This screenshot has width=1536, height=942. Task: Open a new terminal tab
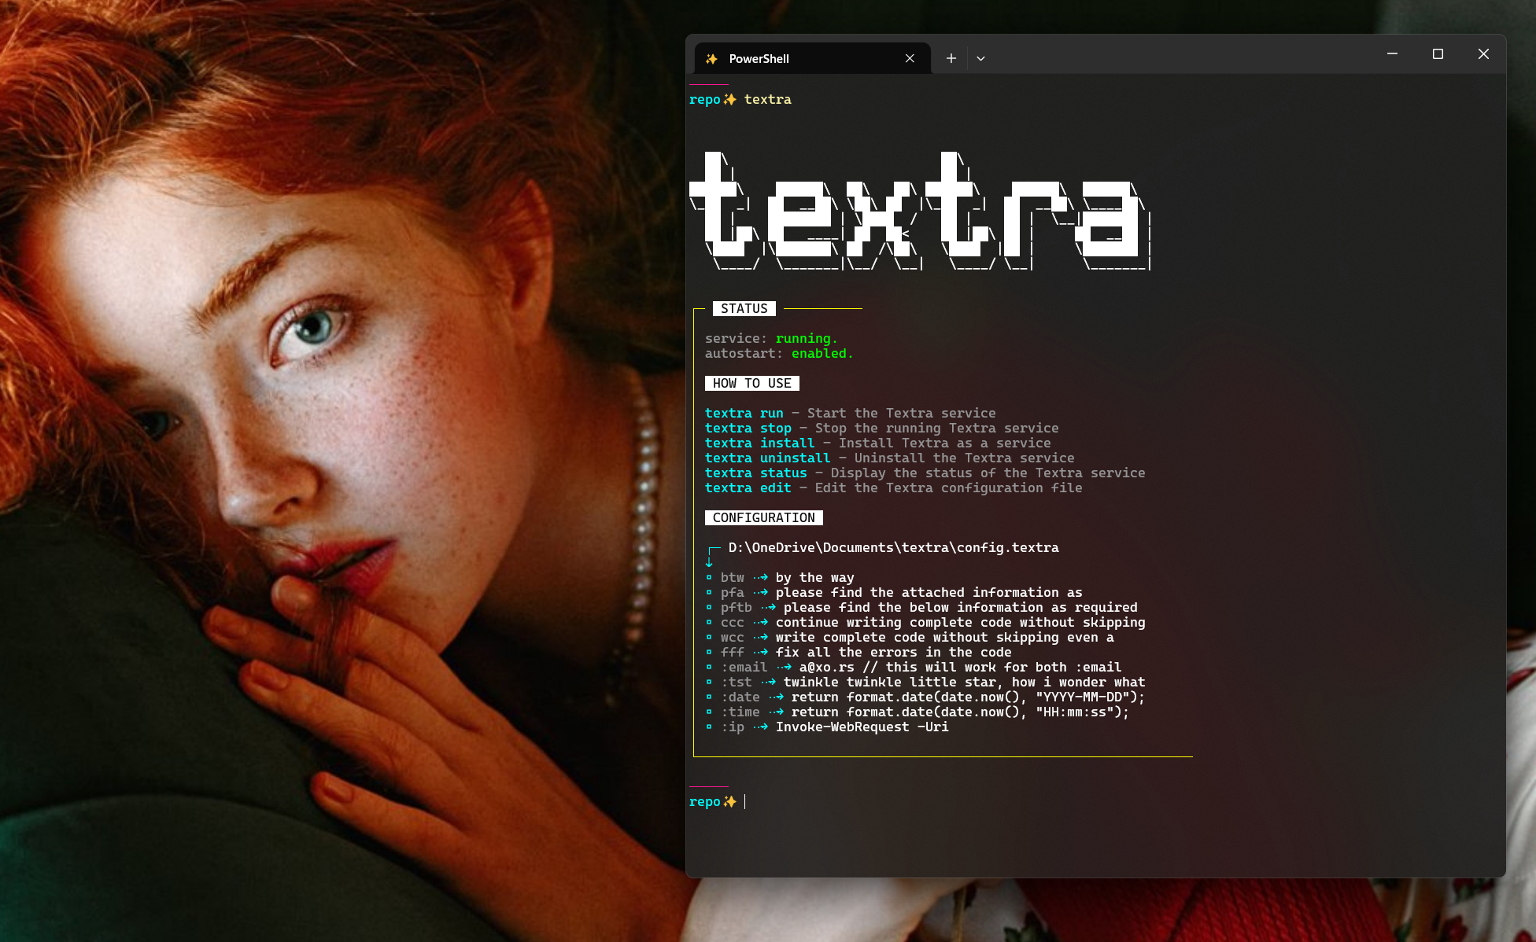tap(951, 58)
